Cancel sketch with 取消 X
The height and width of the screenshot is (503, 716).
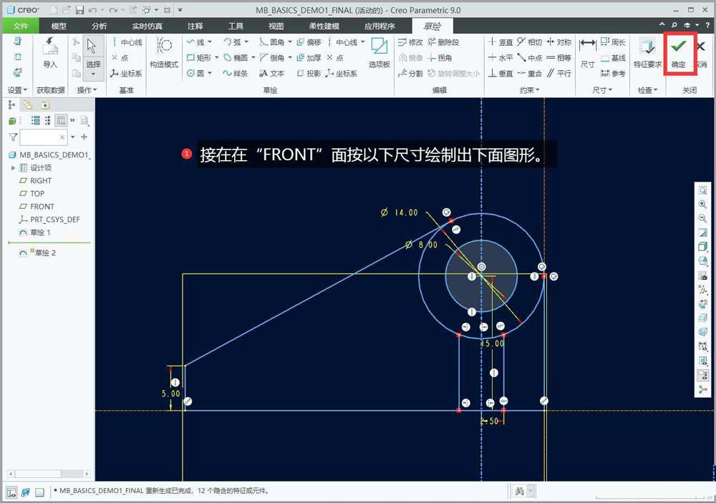[701, 53]
